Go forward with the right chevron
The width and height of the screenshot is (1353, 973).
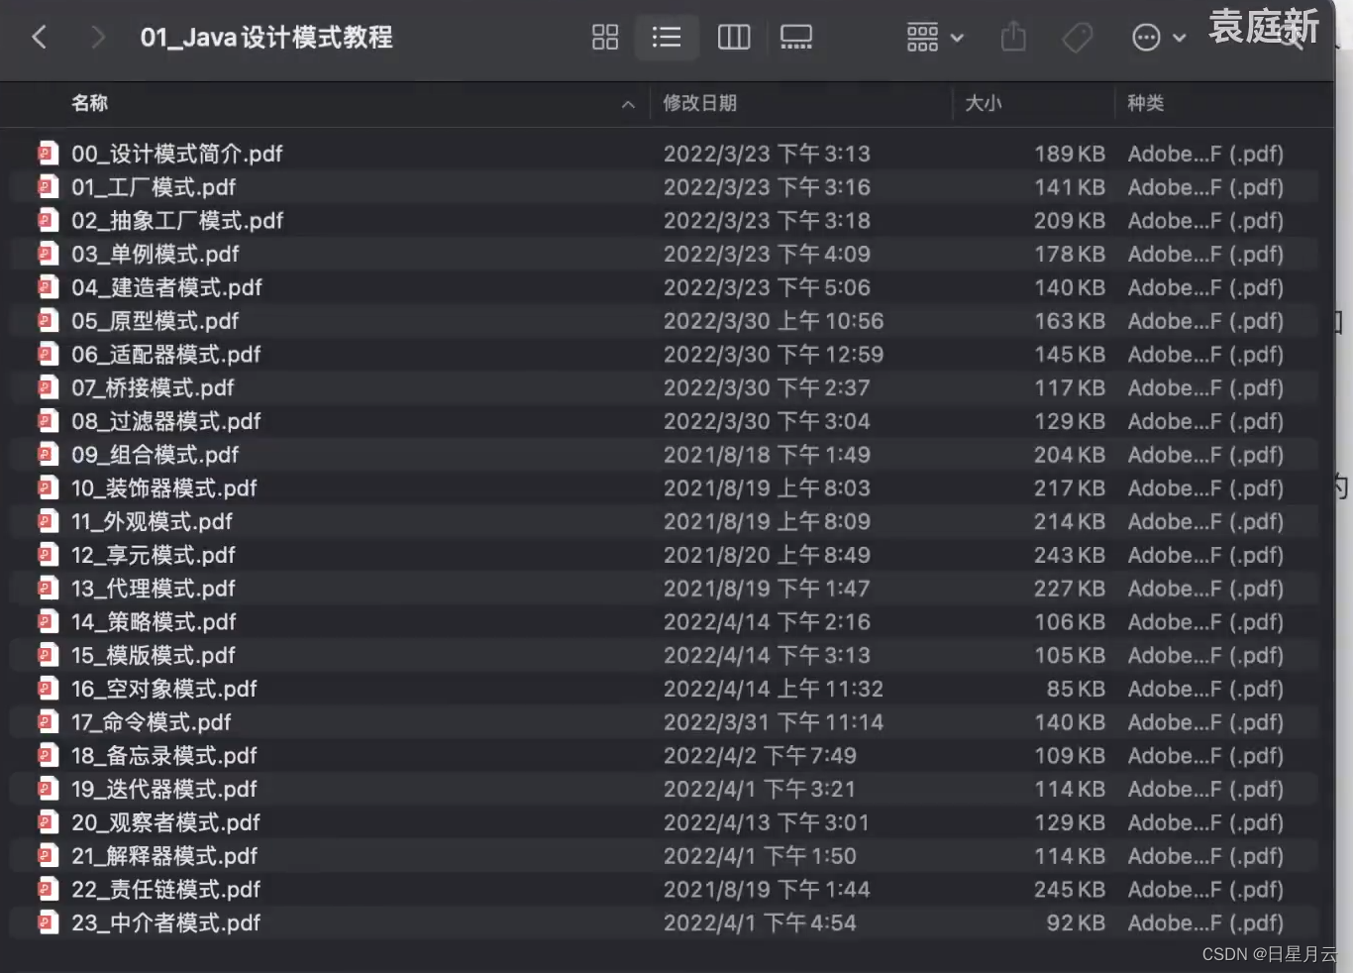click(x=97, y=38)
